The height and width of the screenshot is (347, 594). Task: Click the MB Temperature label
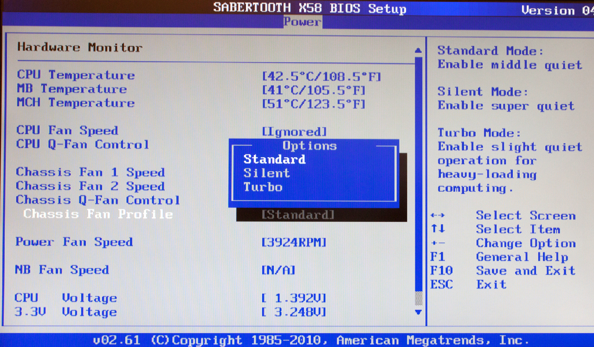coord(71,89)
